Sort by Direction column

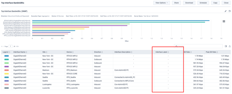click(x=98, y=52)
